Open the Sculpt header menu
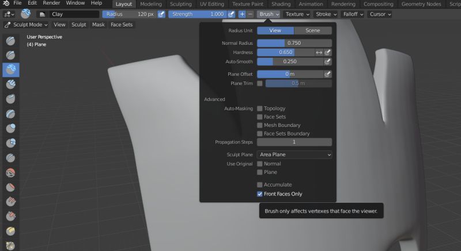The height and width of the screenshot is (251, 461). tap(79, 25)
